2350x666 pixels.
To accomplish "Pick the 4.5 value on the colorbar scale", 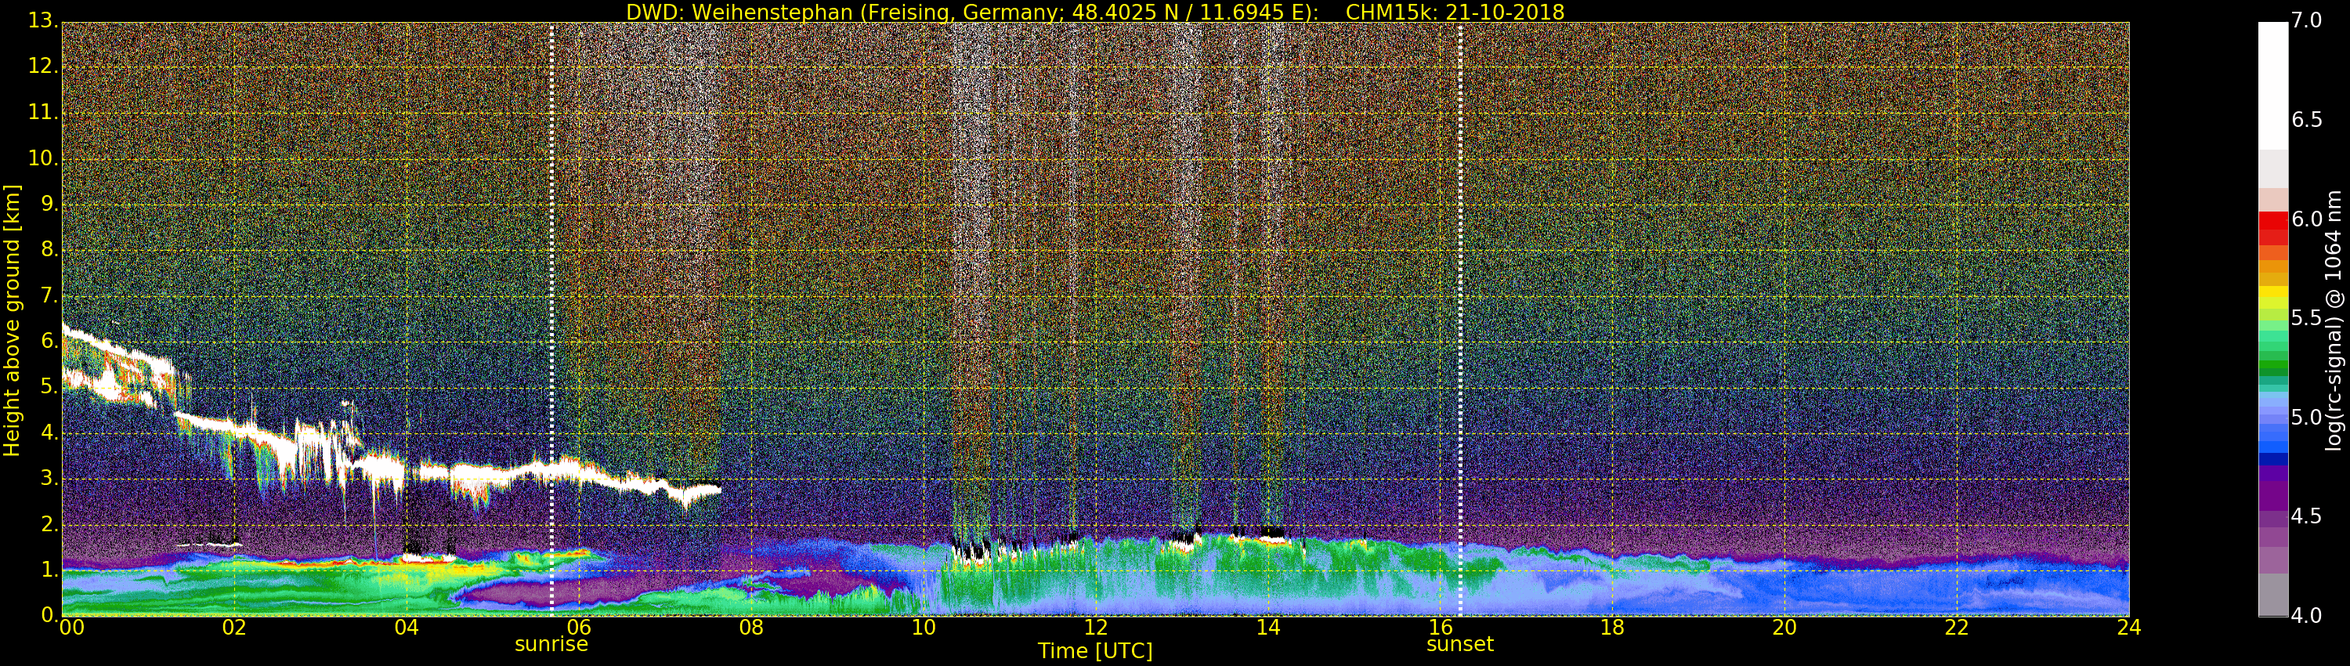I will pos(2307,516).
